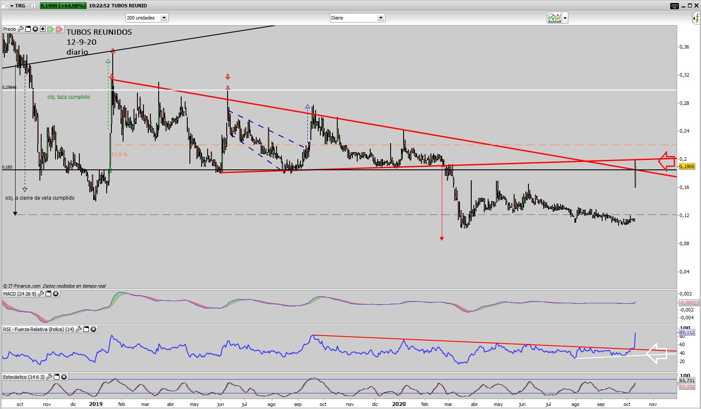The height and width of the screenshot is (409, 701).
Task: Click the 0,29846 level label
Action: tap(10, 88)
